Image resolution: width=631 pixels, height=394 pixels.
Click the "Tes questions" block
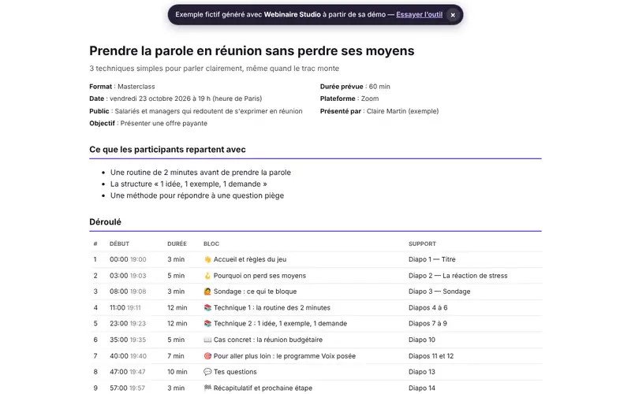235,372
